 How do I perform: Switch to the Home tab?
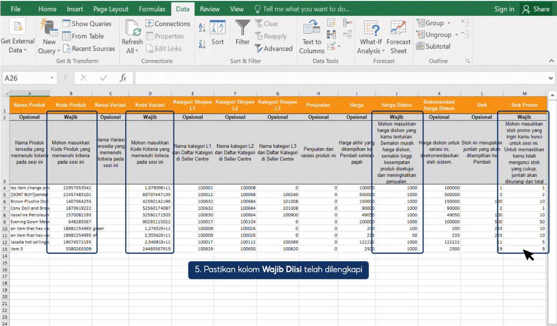tap(47, 9)
